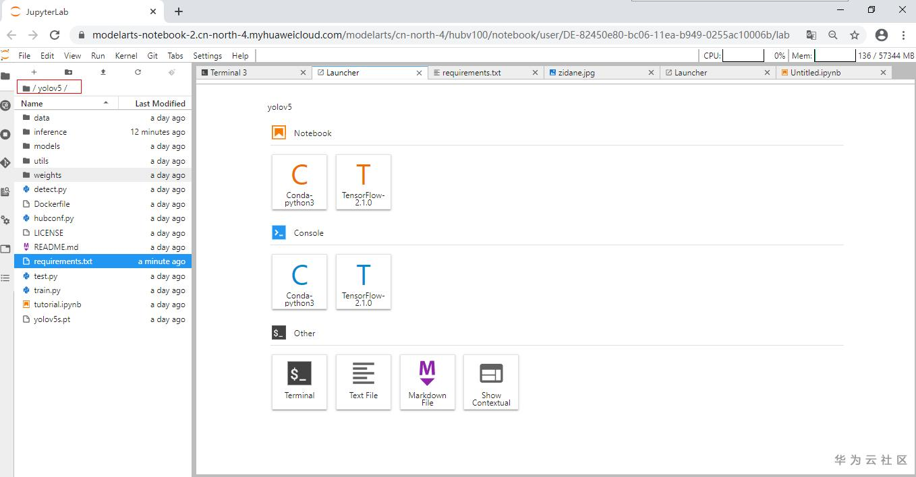Sort files by Name column header
Screen dimensions: 916x477
click(x=66, y=103)
